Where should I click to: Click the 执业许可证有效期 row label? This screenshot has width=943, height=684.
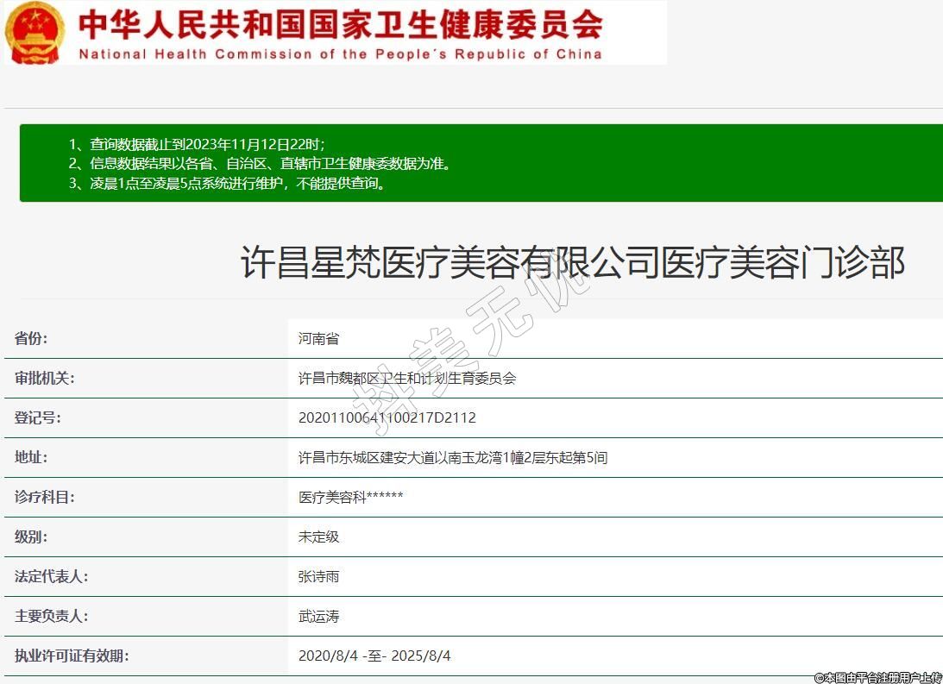coord(72,656)
